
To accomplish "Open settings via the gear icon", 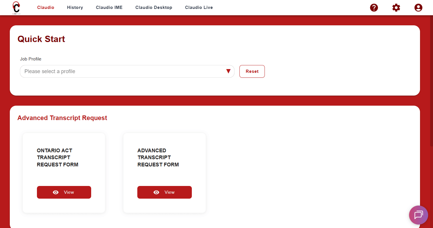I will (396, 8).
